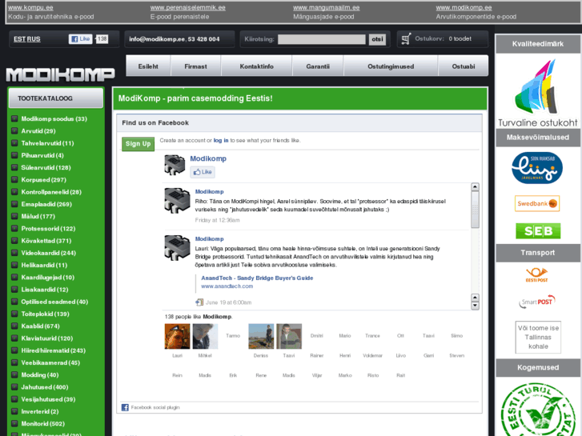Open the Liisi payment logo
This screenshot has height=436, width=582.
[x=537, y=168]
